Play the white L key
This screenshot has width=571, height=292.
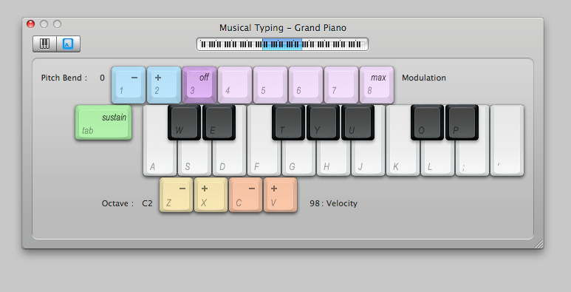(x=437, y=159)
